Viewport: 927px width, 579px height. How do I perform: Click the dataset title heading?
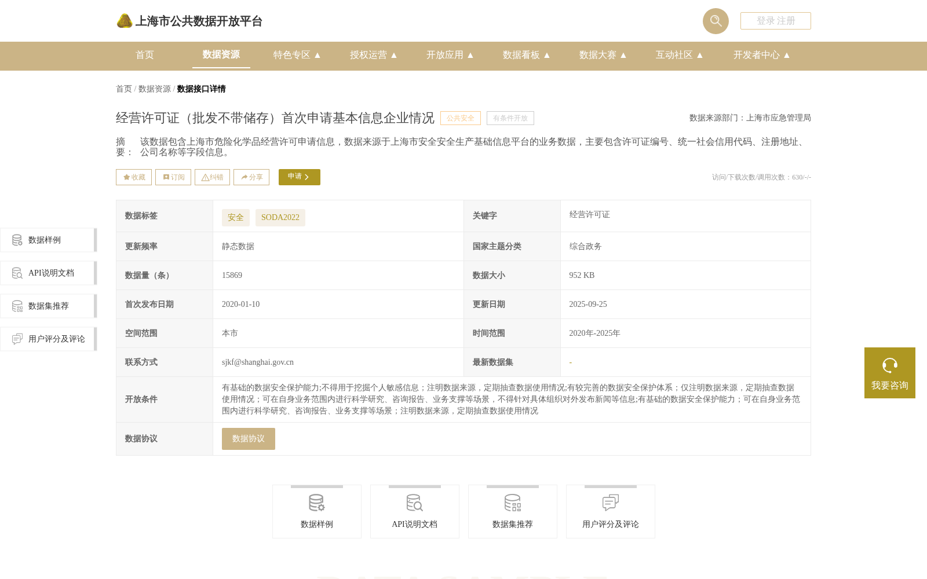275,118
